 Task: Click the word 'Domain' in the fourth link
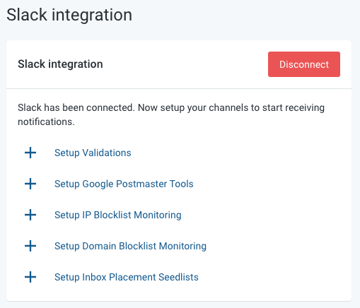99,246
